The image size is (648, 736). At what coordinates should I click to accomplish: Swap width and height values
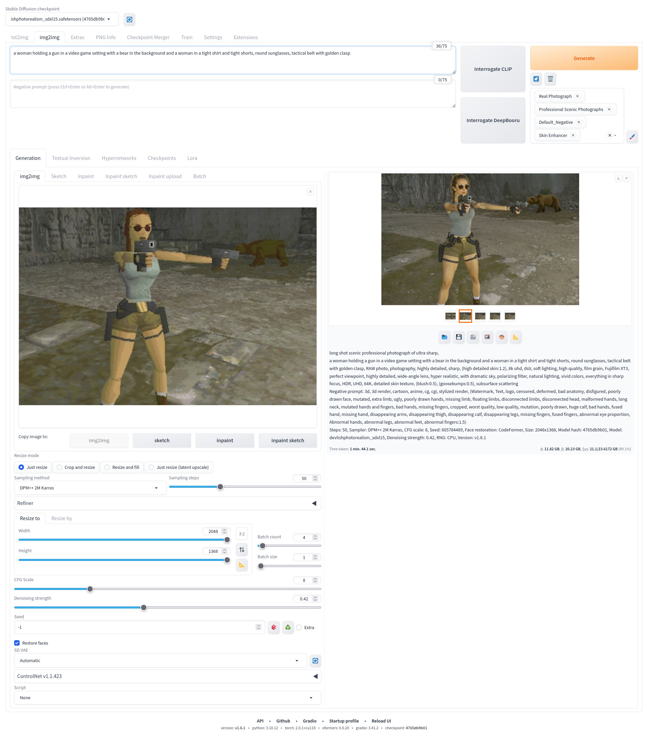(x=242, y=549)
